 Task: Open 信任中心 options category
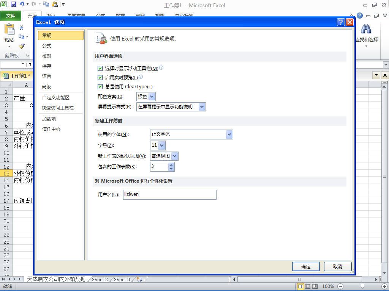coord(61,129)
